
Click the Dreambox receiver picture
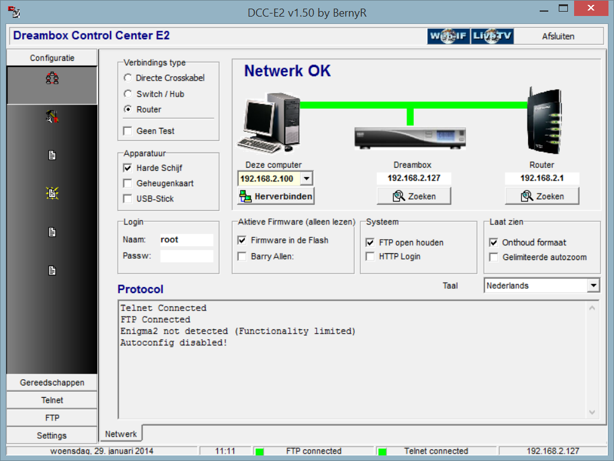tap(410, 138)
